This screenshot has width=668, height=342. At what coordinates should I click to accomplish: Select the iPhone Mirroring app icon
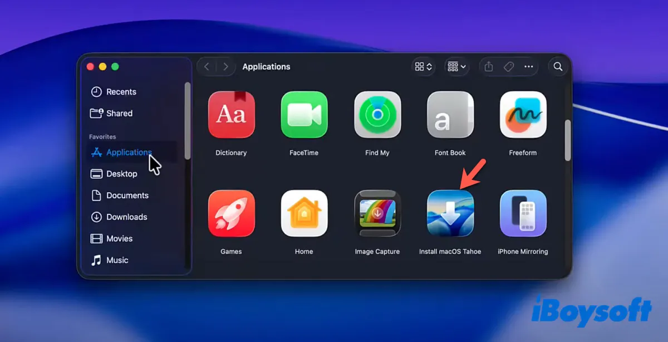pyautogui.click(x=523, y=213)
